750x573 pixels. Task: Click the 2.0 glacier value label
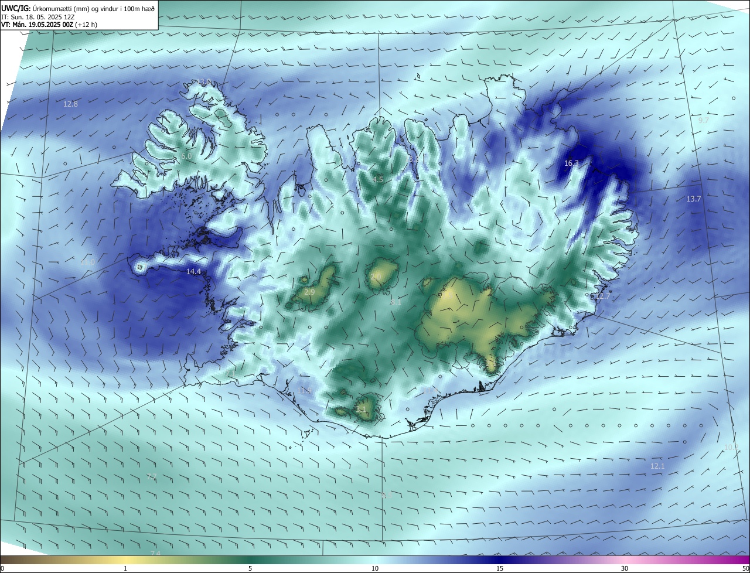coord(376,277)
